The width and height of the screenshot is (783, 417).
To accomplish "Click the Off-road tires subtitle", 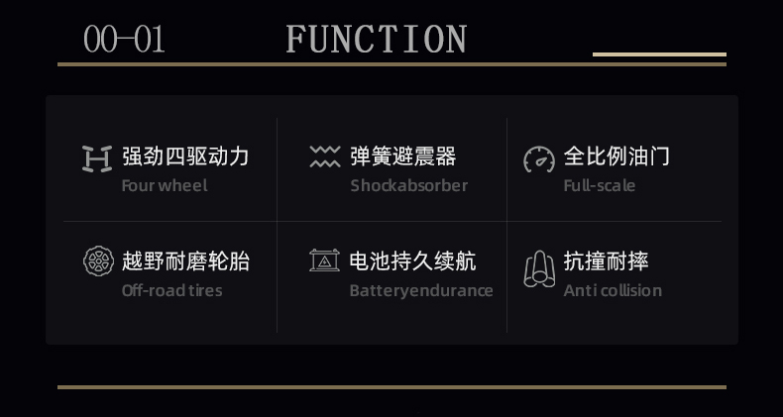I will click(x=172, y=290).
